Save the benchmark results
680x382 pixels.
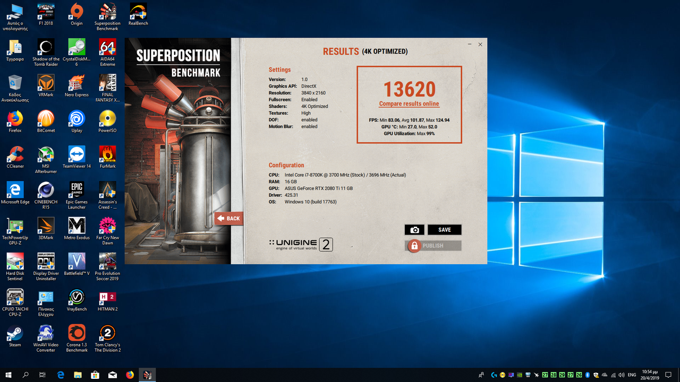[445, 230]
